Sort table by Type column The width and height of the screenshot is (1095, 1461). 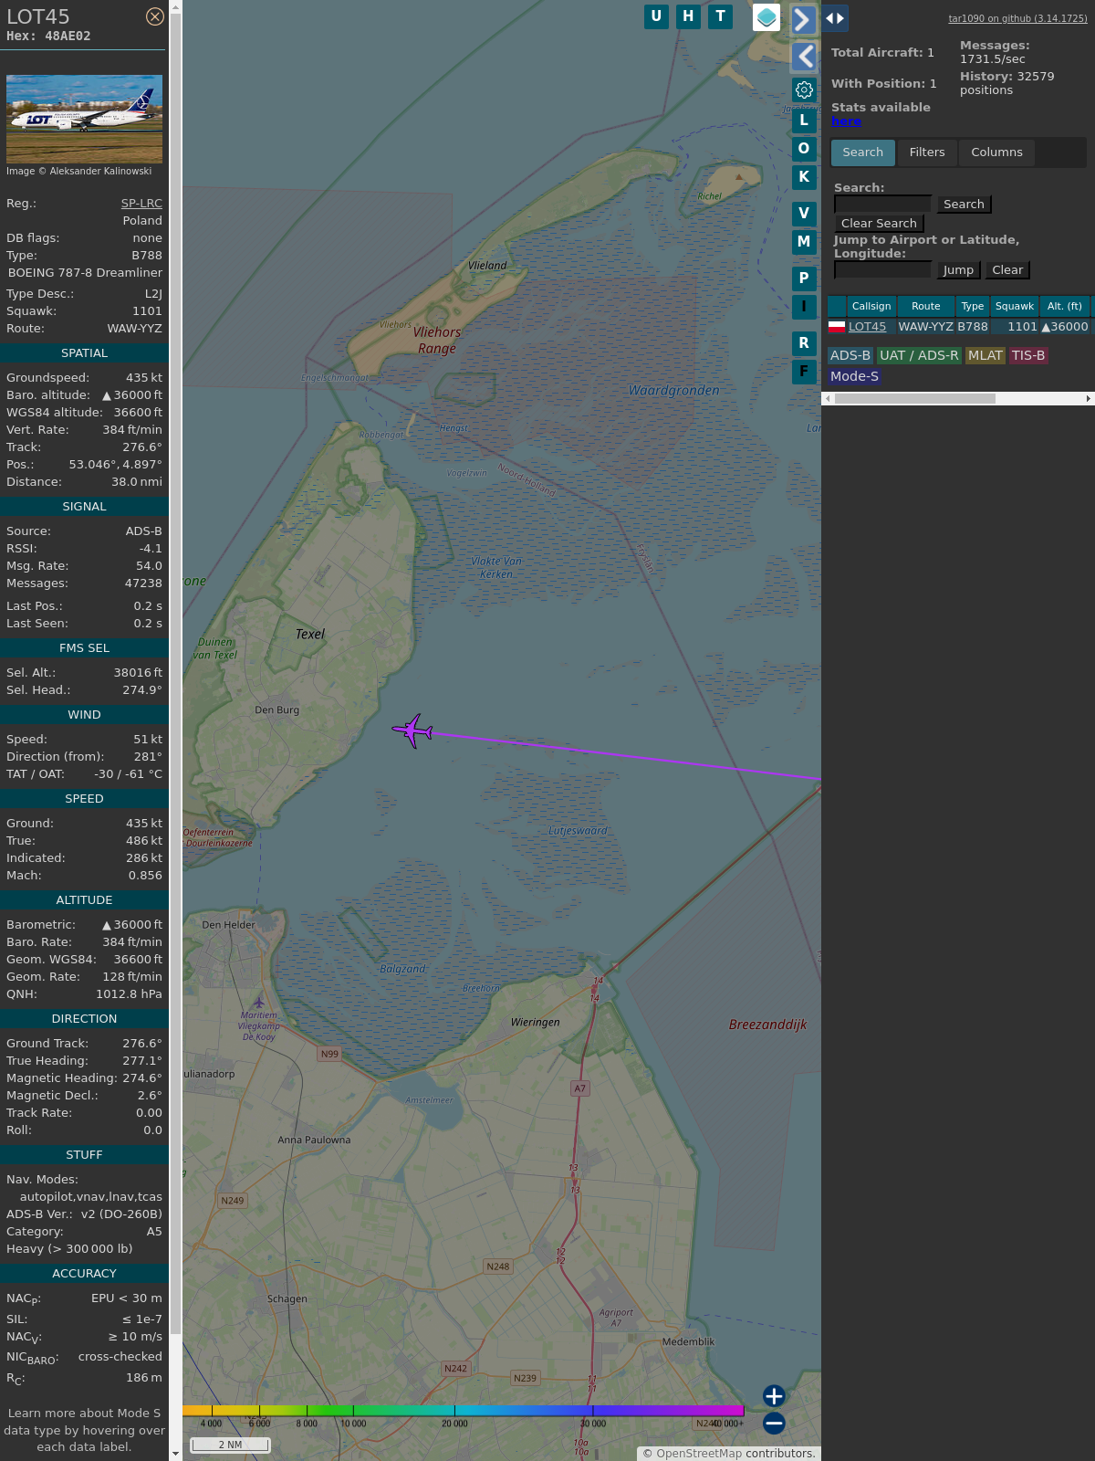[973, 306]
